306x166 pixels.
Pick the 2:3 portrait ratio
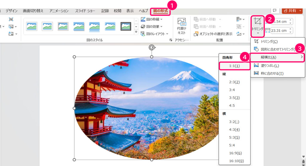click(235, 82)
